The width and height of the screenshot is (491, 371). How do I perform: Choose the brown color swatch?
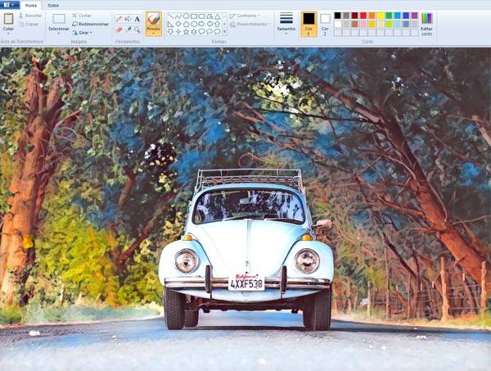(355, 24)
